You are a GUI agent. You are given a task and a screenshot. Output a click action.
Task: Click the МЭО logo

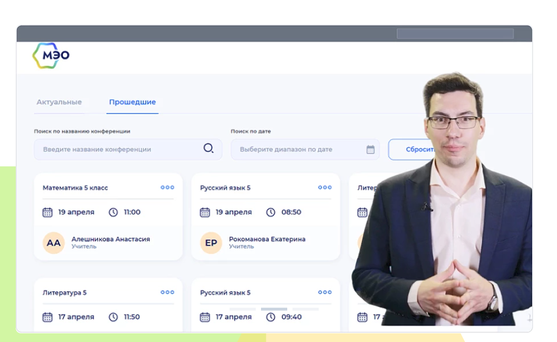click(51, 56)
